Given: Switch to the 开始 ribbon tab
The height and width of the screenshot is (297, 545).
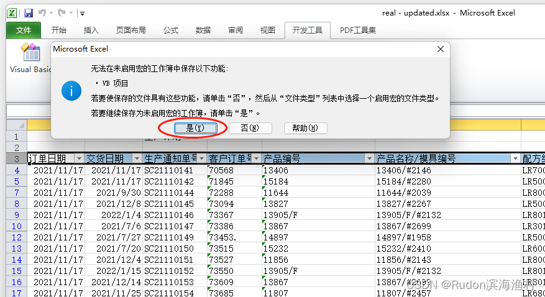Looking at the screenshot, I should (59, 30).
